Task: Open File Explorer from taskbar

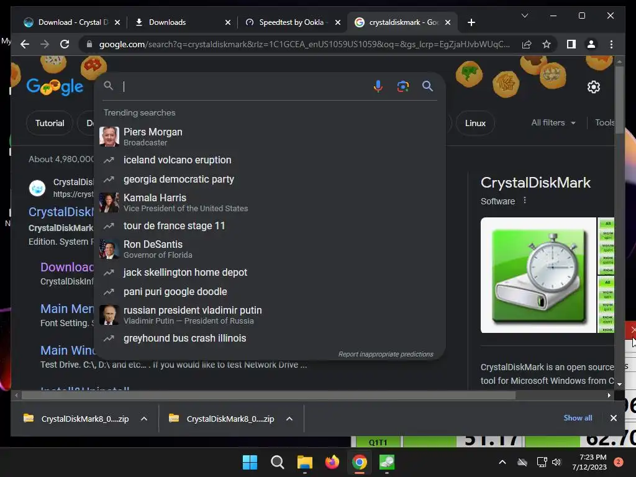Action: tap(304, 462)
